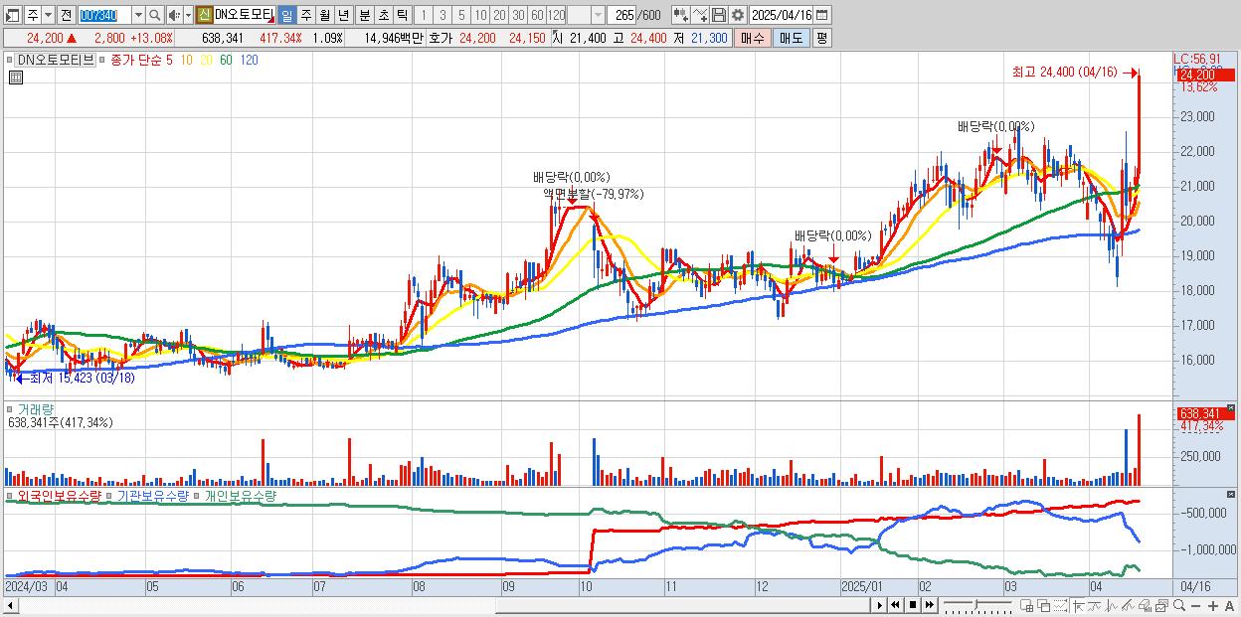
Task: Choose the 10 interval button
Action: click(x=480, y=16)
